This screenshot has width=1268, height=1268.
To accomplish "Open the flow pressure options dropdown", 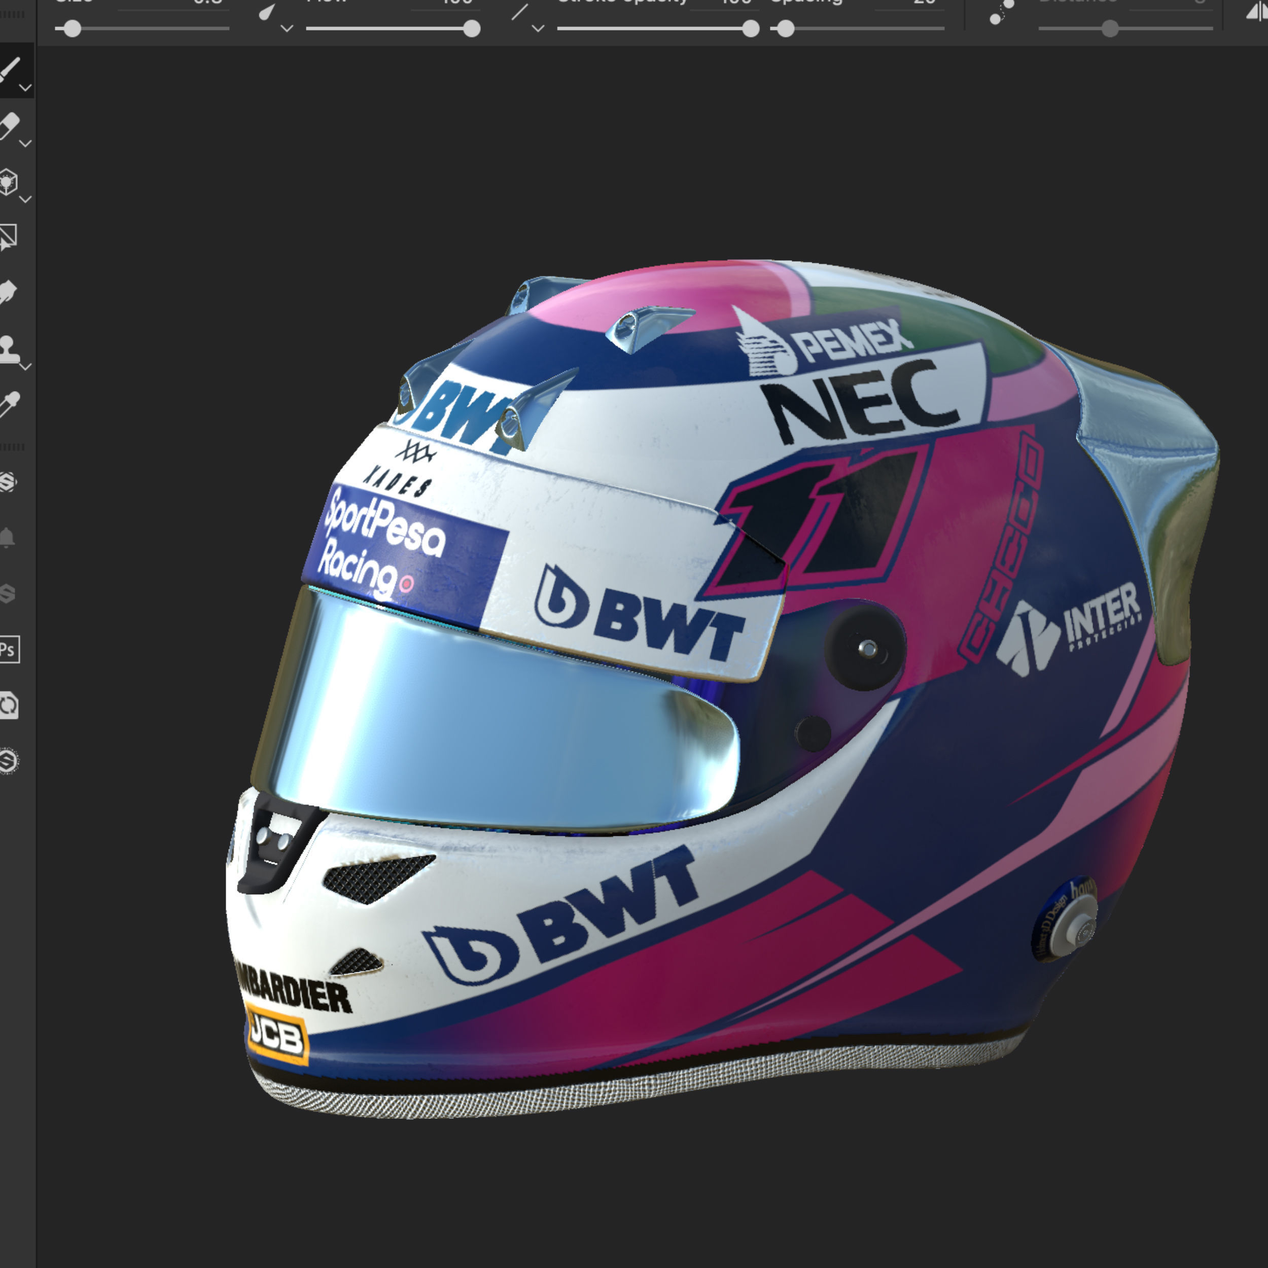I will 287,29.
